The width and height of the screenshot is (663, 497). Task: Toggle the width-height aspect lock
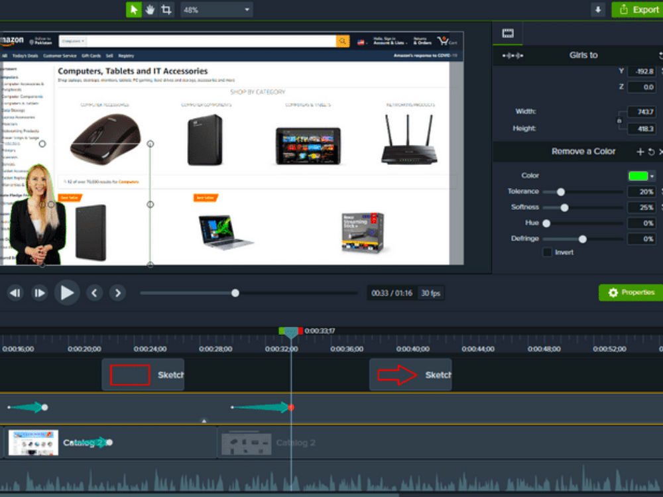[619, 121]
